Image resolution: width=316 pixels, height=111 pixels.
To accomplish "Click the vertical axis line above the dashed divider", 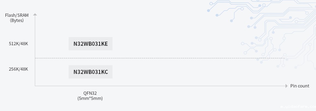I will [35, 35].
